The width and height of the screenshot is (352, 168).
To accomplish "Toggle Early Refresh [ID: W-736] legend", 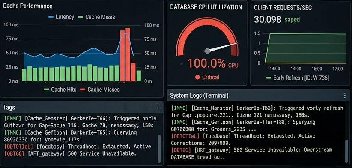I will point(298,78).
